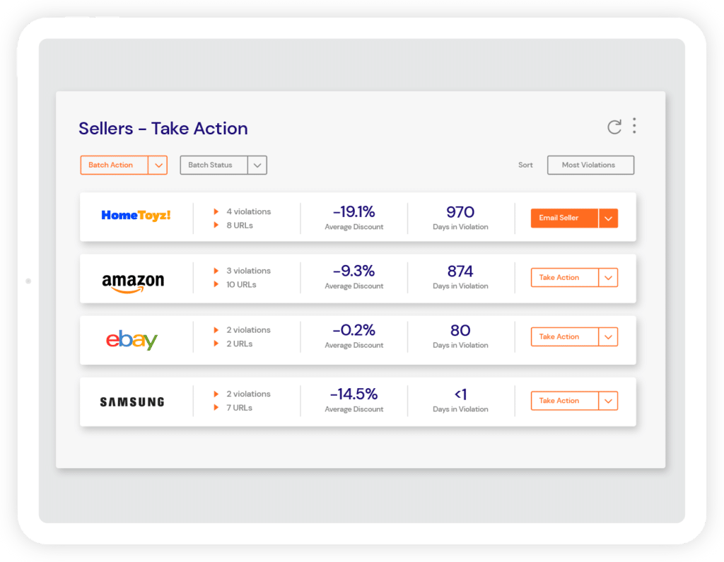The height and width of the screenshot is (562, 724).
Task: Open the Most Violations sort dropdown
Action: click(x=590, y=165)
